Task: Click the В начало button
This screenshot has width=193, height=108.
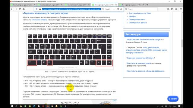Action: click(173, 99)
